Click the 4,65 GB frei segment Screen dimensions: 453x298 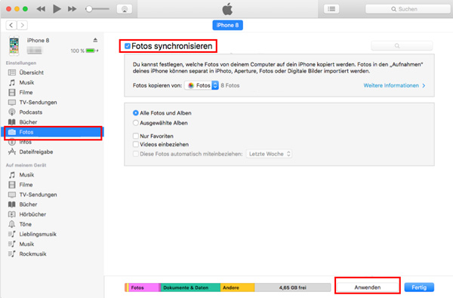pos(293,287)
